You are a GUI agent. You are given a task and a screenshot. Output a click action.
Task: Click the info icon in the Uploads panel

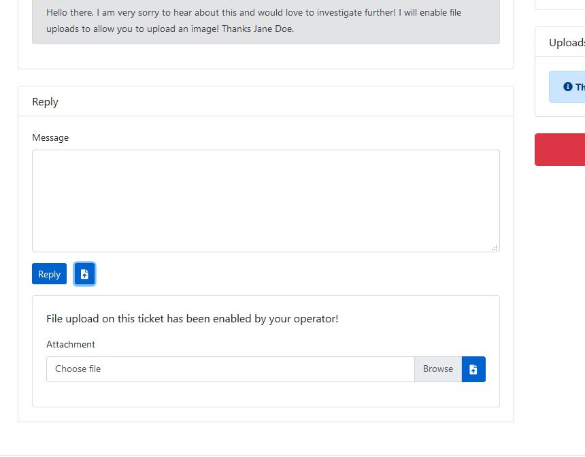568,87
